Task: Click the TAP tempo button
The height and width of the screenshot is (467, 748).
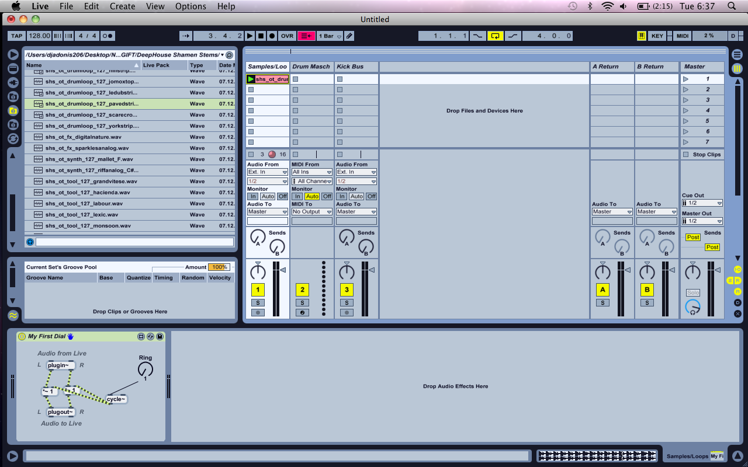Action: click(16, 36)
